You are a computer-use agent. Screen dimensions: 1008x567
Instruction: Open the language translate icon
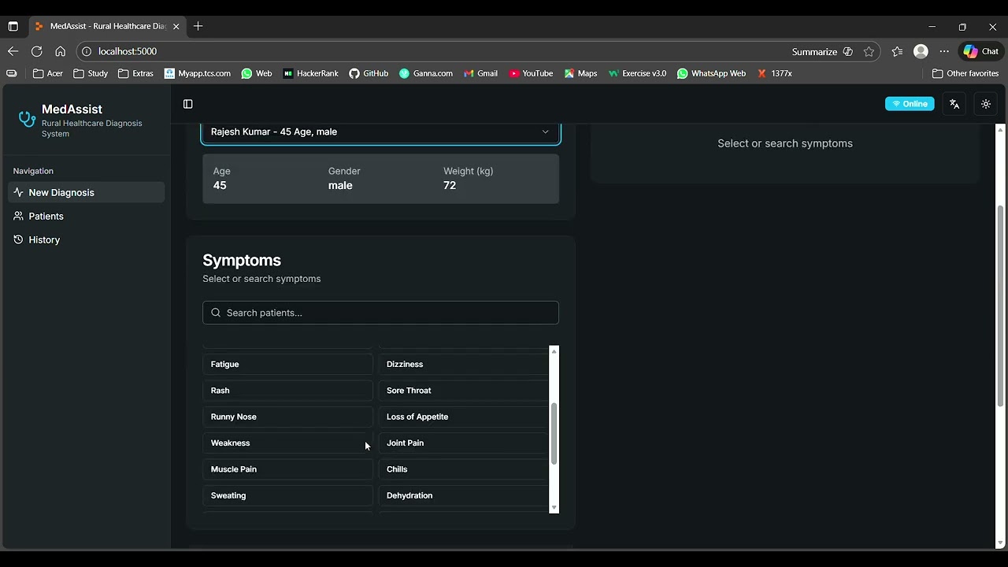point(954,104)
